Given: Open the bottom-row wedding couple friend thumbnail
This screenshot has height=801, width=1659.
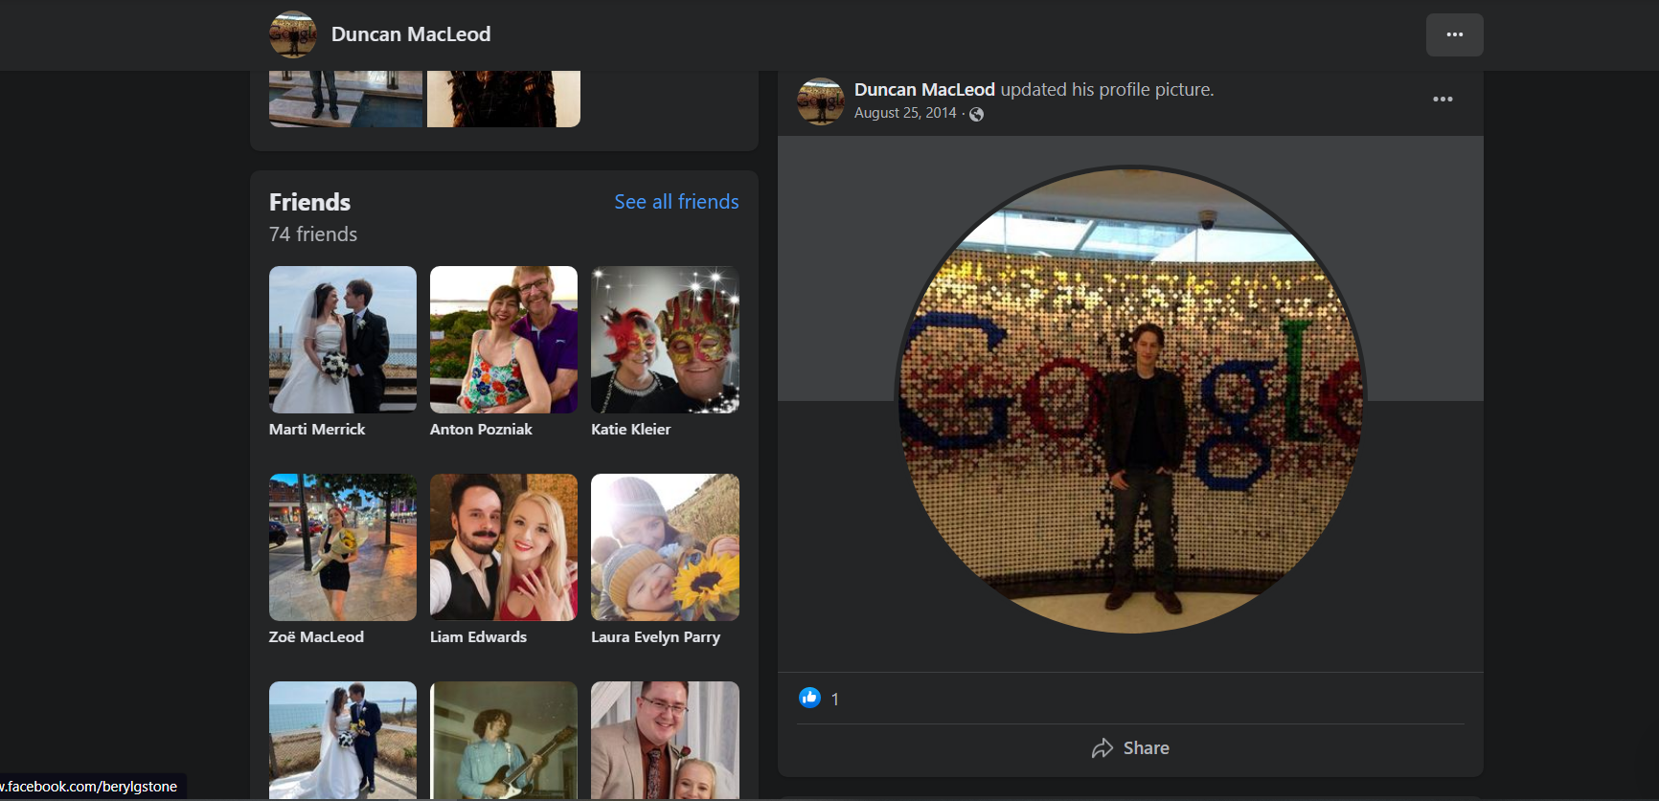Looking at the screenshot, I should [343, 740].
